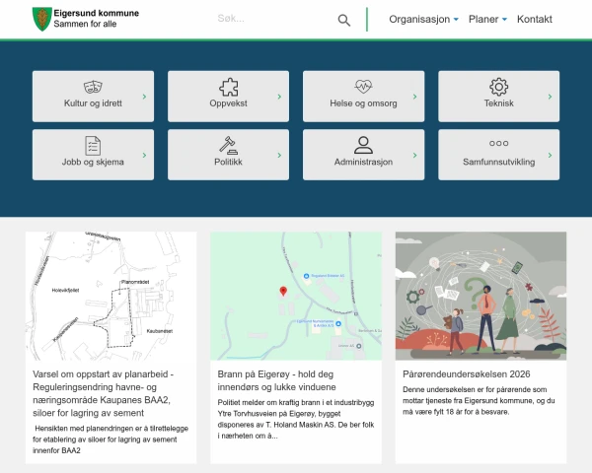Viewport: 592px width, 473px height.
Task: Expand the Organisasjon dropdown menu
Action: [424, 20]
